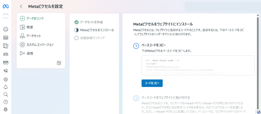Click the カスタムコンバージョン star icon

tap(22, 45)
